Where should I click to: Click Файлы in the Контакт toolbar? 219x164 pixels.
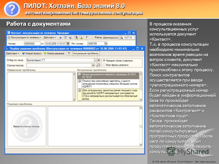click(98, 37)
